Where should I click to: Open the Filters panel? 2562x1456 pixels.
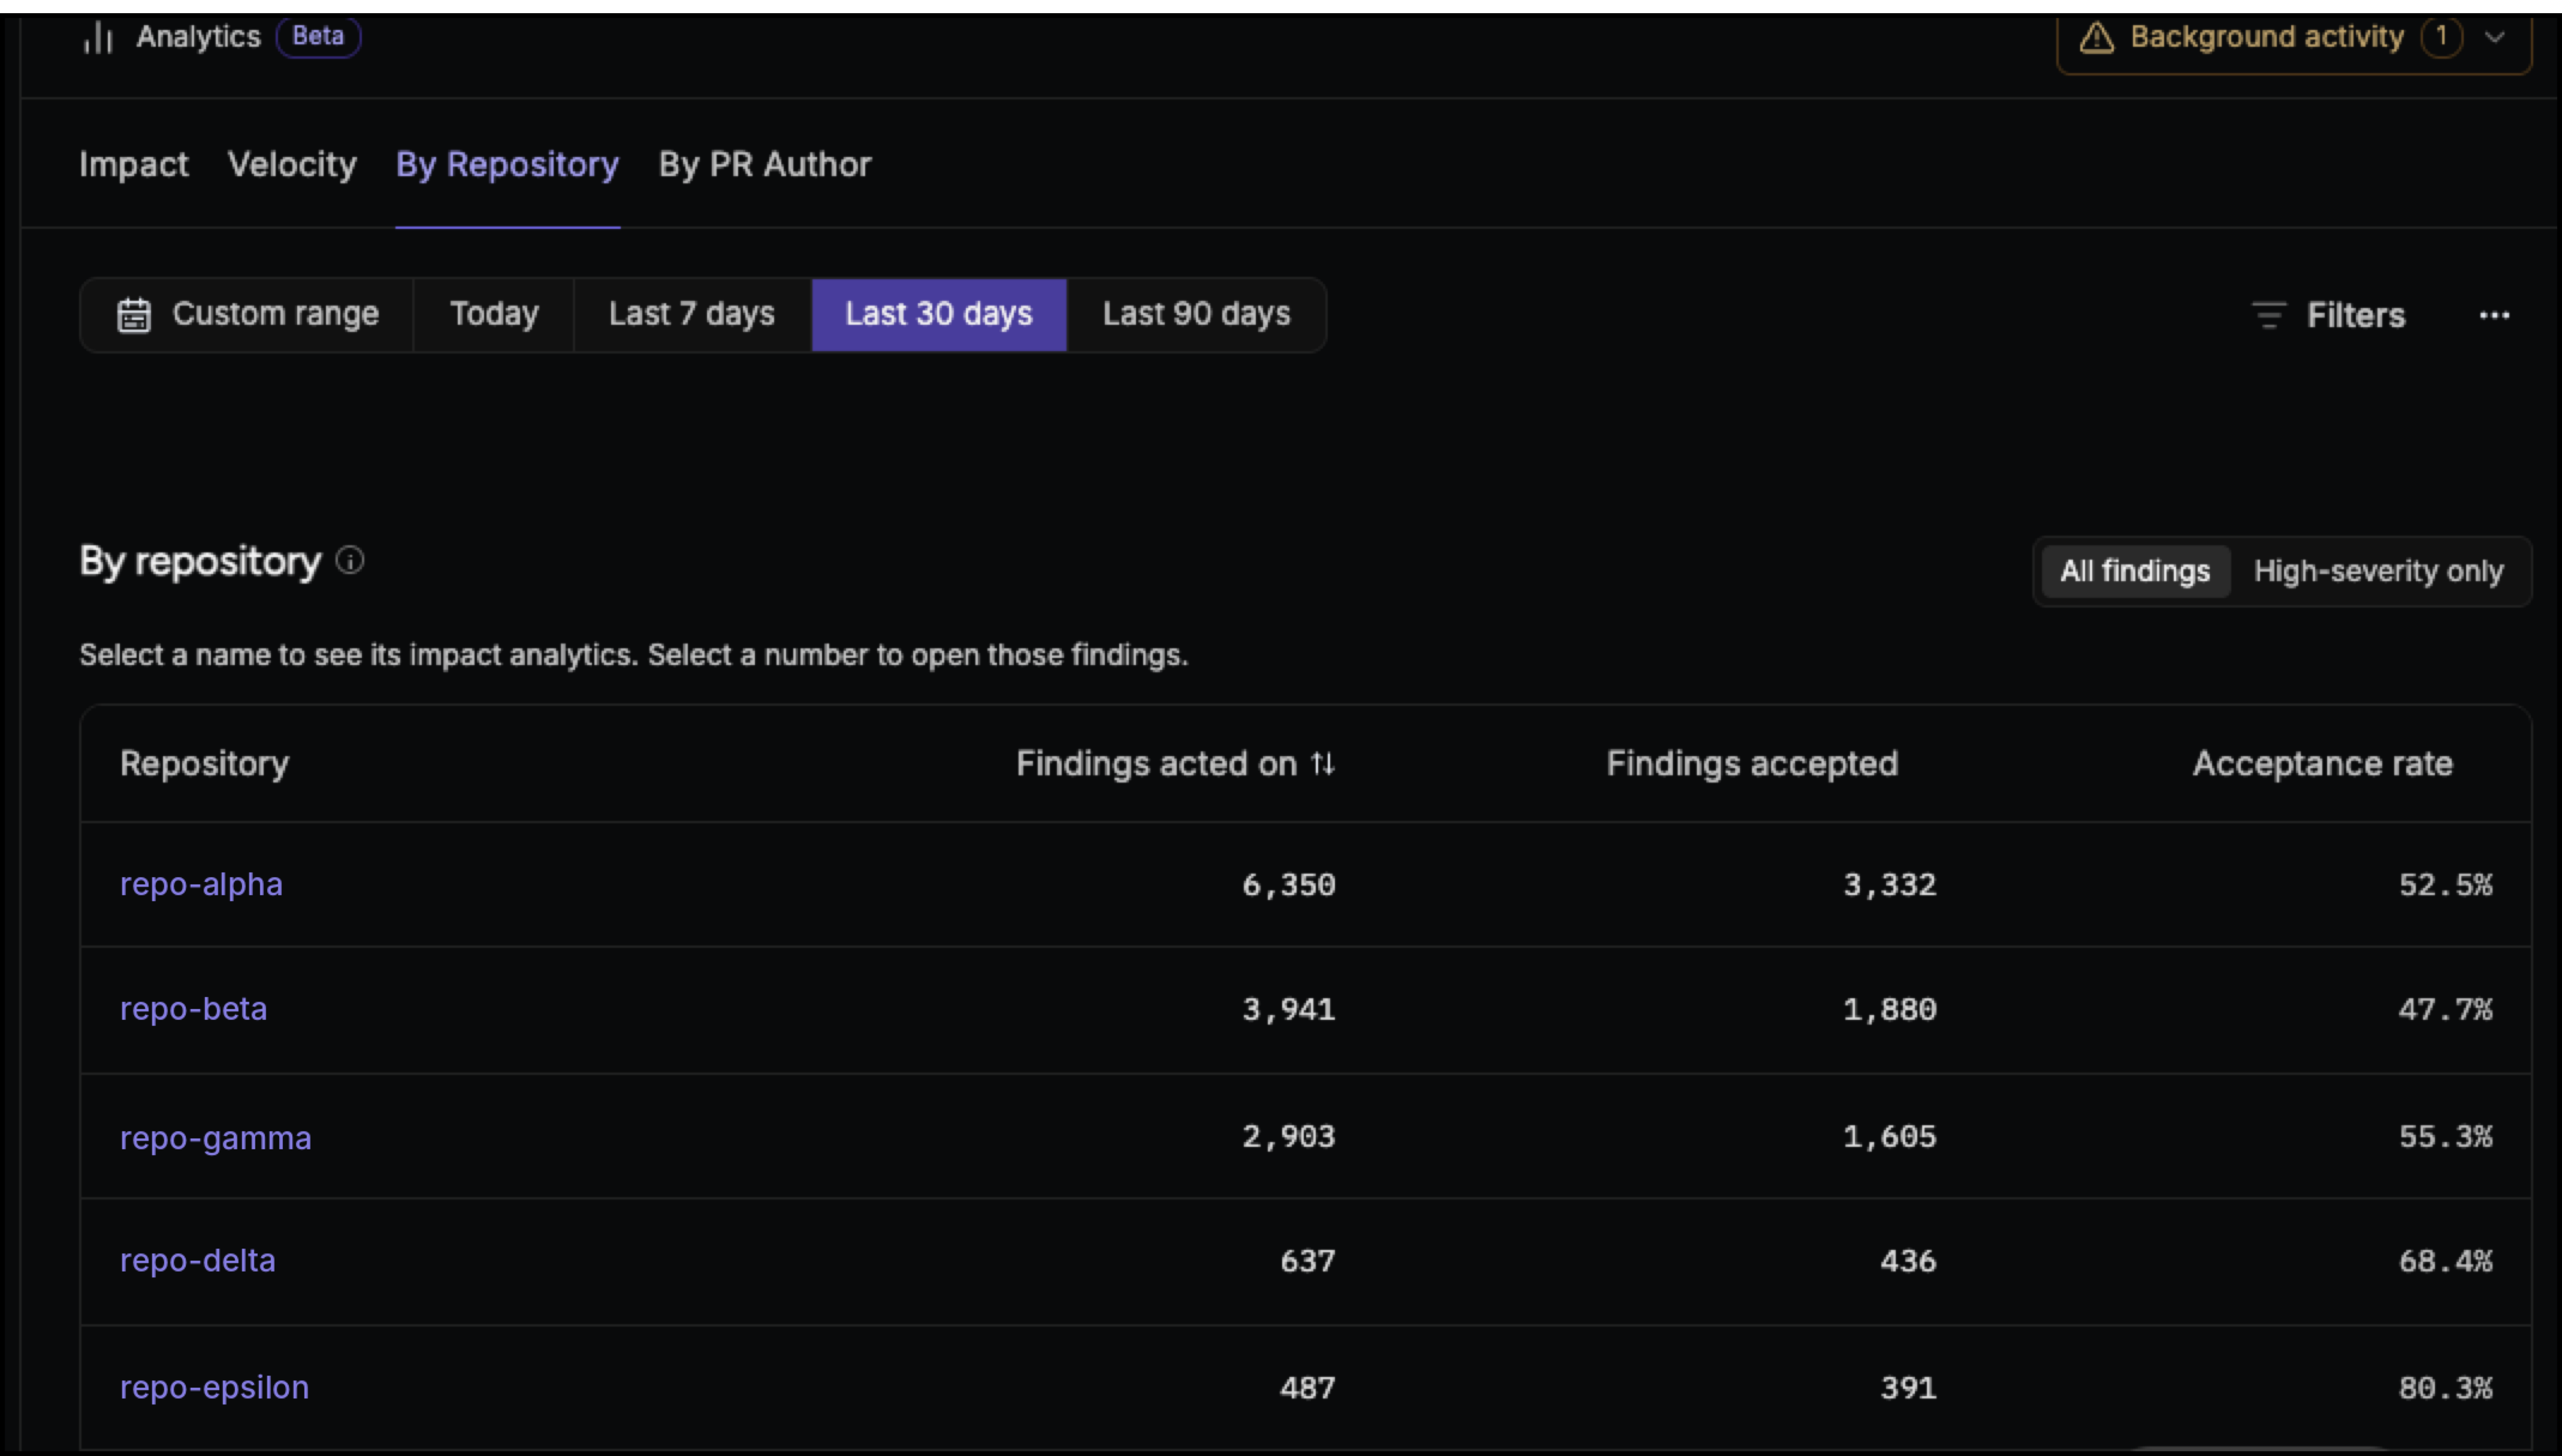click(x=2328, y=315)
